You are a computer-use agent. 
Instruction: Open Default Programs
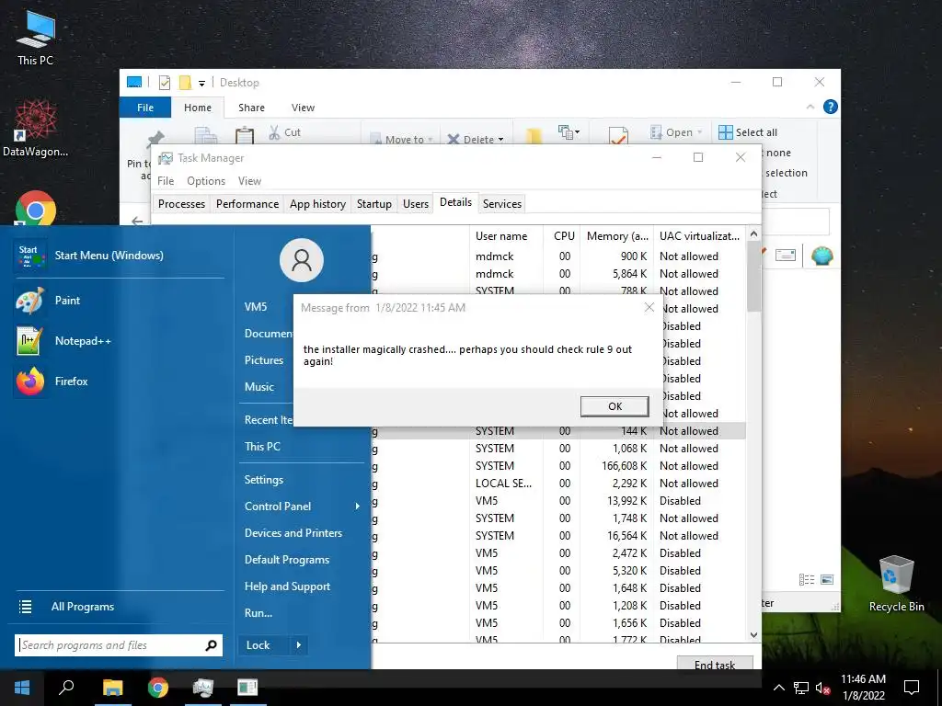coord(287,560)
